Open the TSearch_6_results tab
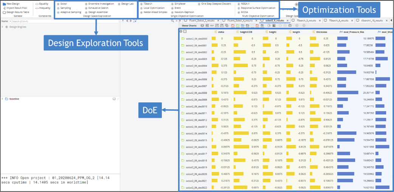The image size is (394, 192). 338,20
